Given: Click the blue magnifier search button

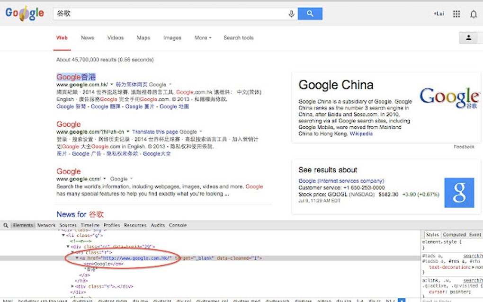Looking at the screenshot, I should [x=311, y=14].
